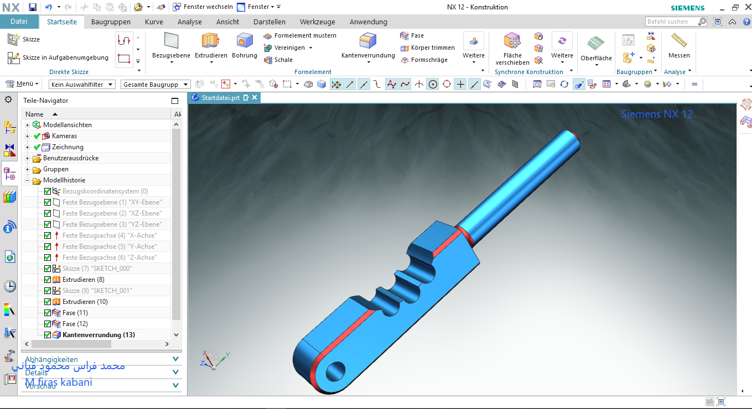Undo the last action
The height and width of the screenshot is (409, 752).
pos(49,7)
